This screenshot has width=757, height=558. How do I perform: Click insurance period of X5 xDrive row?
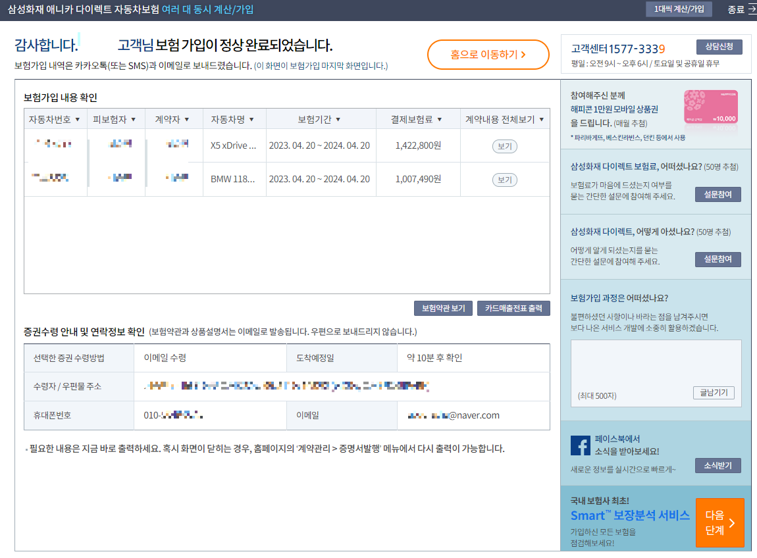coord(320,145)
